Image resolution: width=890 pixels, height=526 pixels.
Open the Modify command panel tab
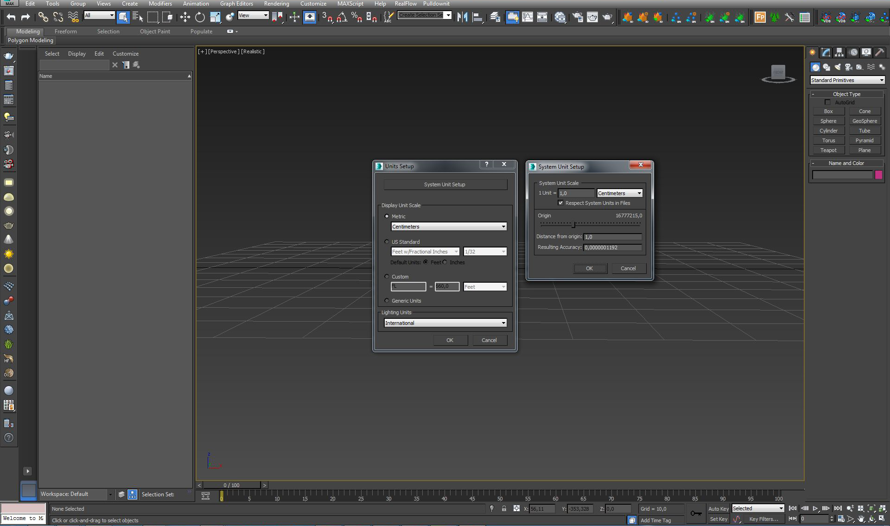point(826,52)
